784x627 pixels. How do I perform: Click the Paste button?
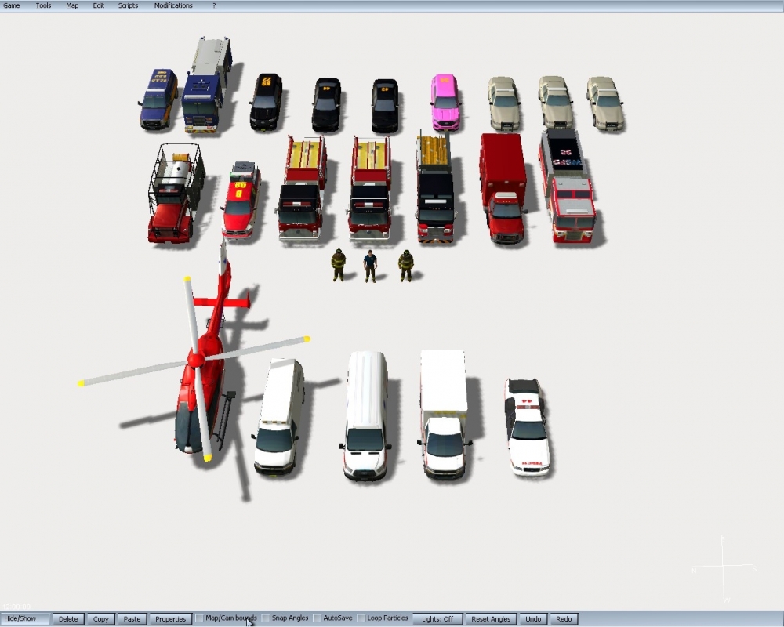(x=132, y=619)
